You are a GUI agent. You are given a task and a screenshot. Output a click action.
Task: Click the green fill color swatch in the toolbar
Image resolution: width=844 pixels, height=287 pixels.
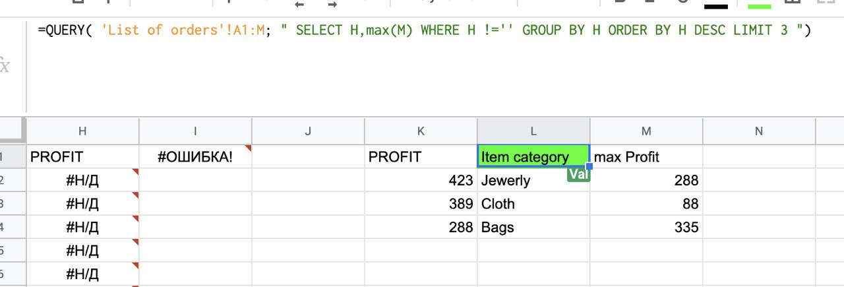pos(758,5)
